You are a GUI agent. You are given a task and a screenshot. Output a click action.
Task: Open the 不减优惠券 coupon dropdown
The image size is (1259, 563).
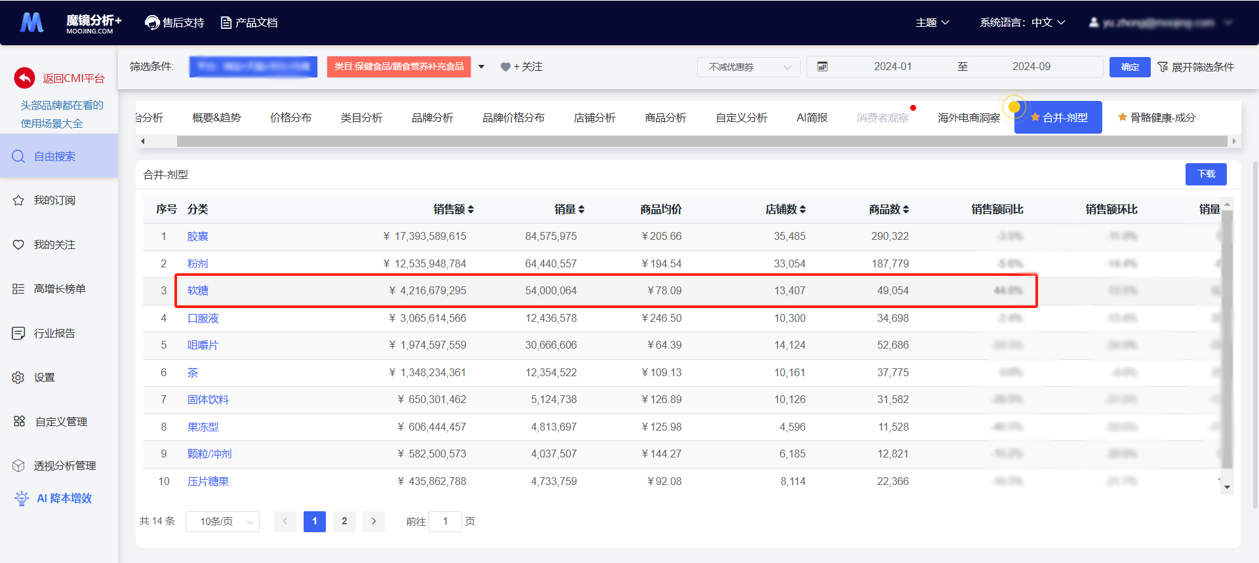(x=748, y=67)
